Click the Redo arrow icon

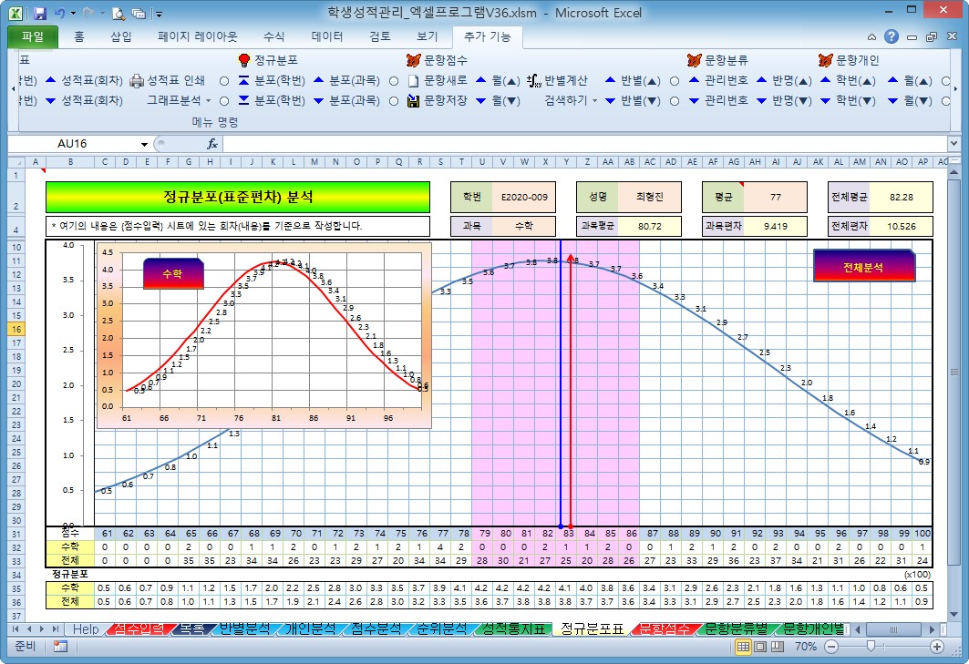88,13
